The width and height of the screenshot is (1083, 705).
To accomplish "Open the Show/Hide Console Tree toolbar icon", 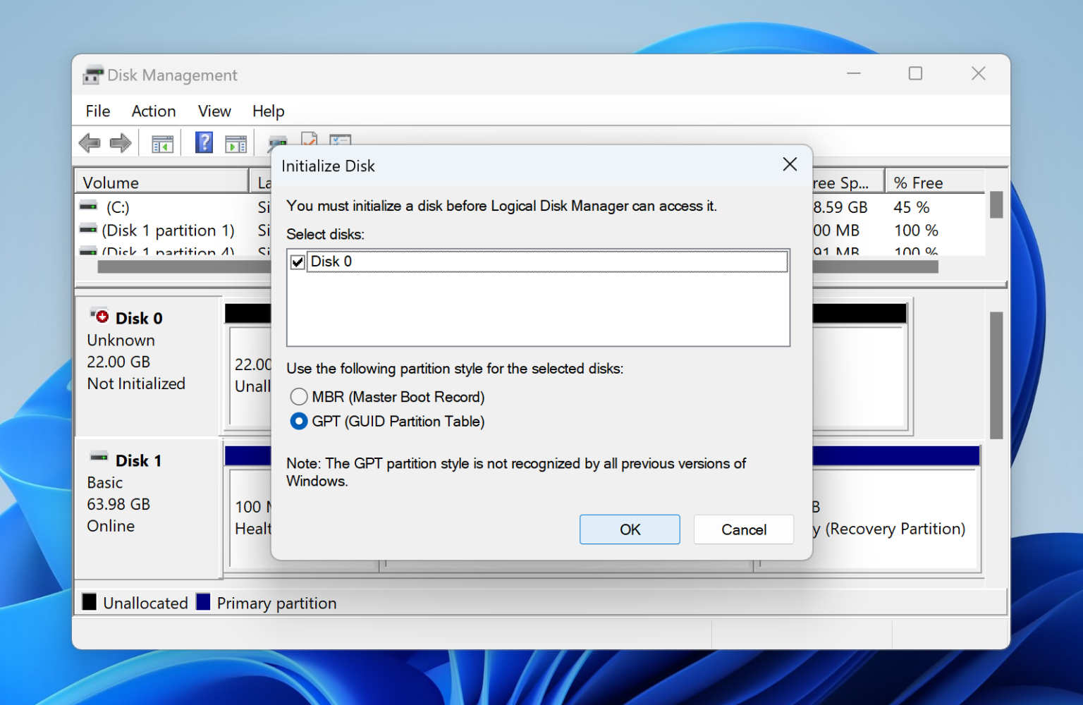I will (x=161, y=143).
